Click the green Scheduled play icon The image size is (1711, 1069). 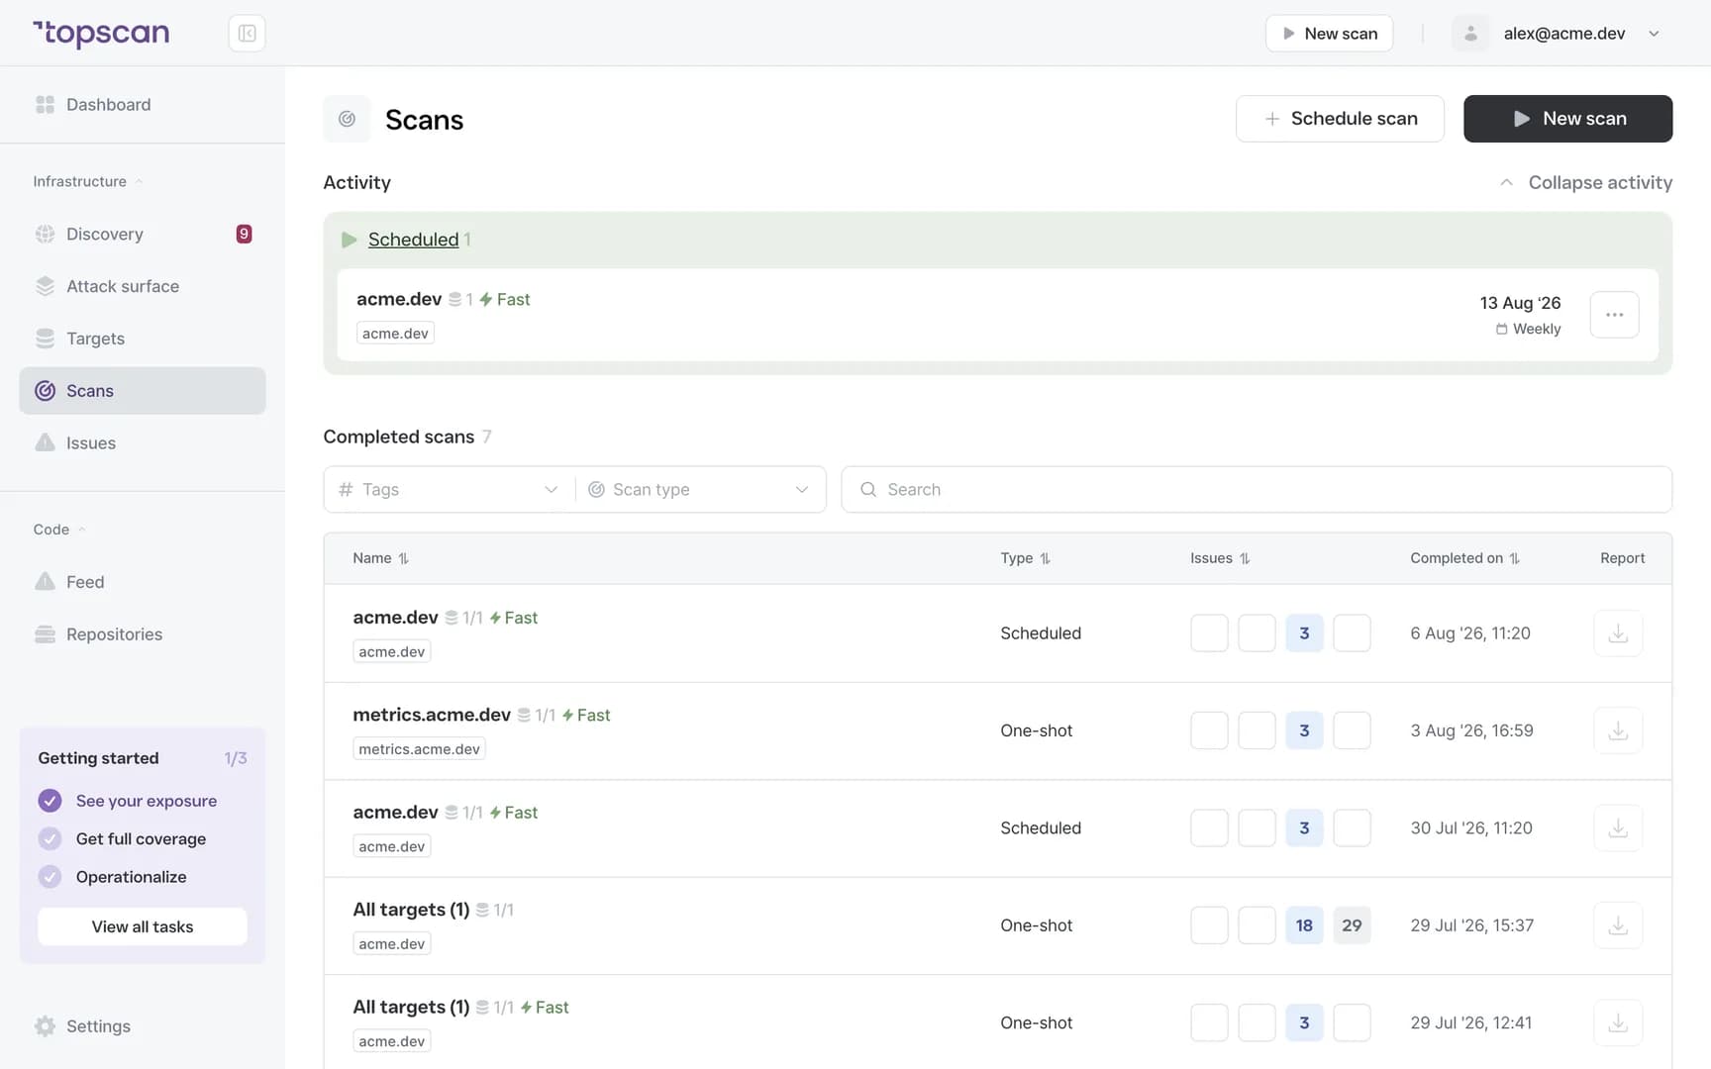tap(349, 240)
